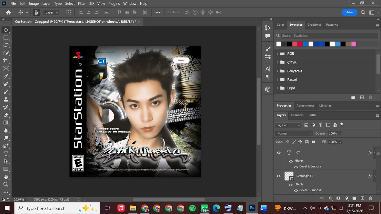This screenshot has width=381, height=214.
Task: Select the Path Selection tool
Action: (x=6, y=161)
